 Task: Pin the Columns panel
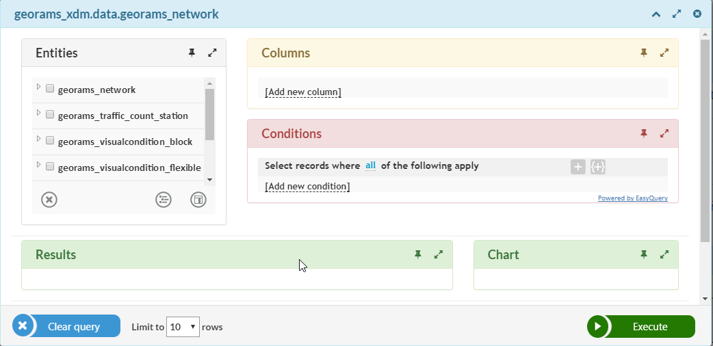(x=643, y=53)
